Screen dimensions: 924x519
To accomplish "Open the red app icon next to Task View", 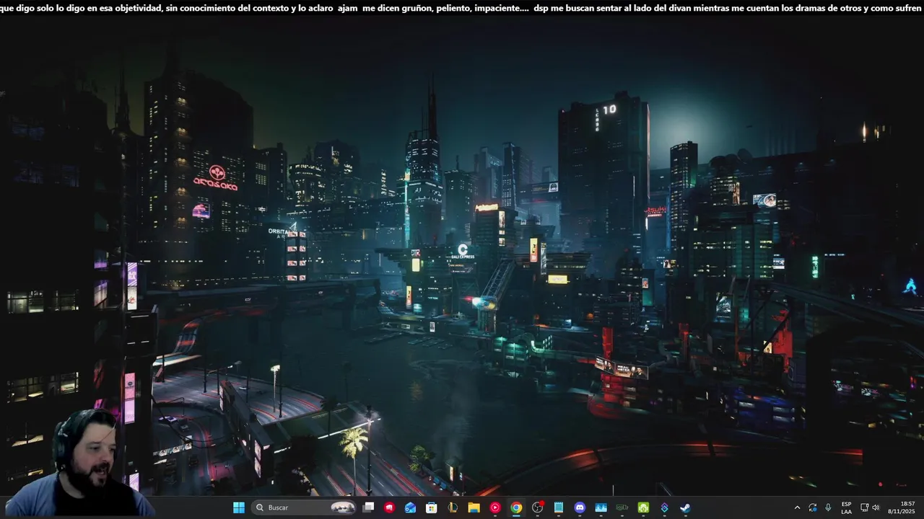I will click(x=390, y=507).
